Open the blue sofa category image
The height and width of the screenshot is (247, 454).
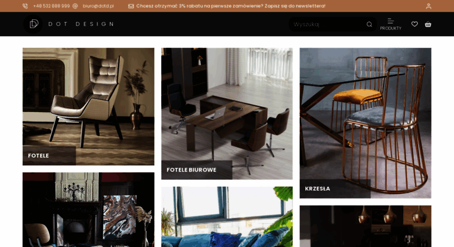[x=227, y=217]
